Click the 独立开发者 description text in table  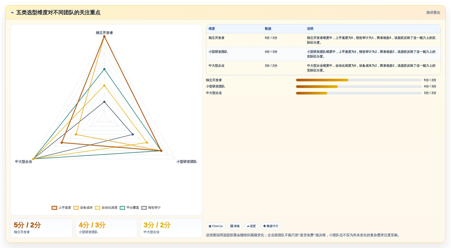(x=371, y=40)
